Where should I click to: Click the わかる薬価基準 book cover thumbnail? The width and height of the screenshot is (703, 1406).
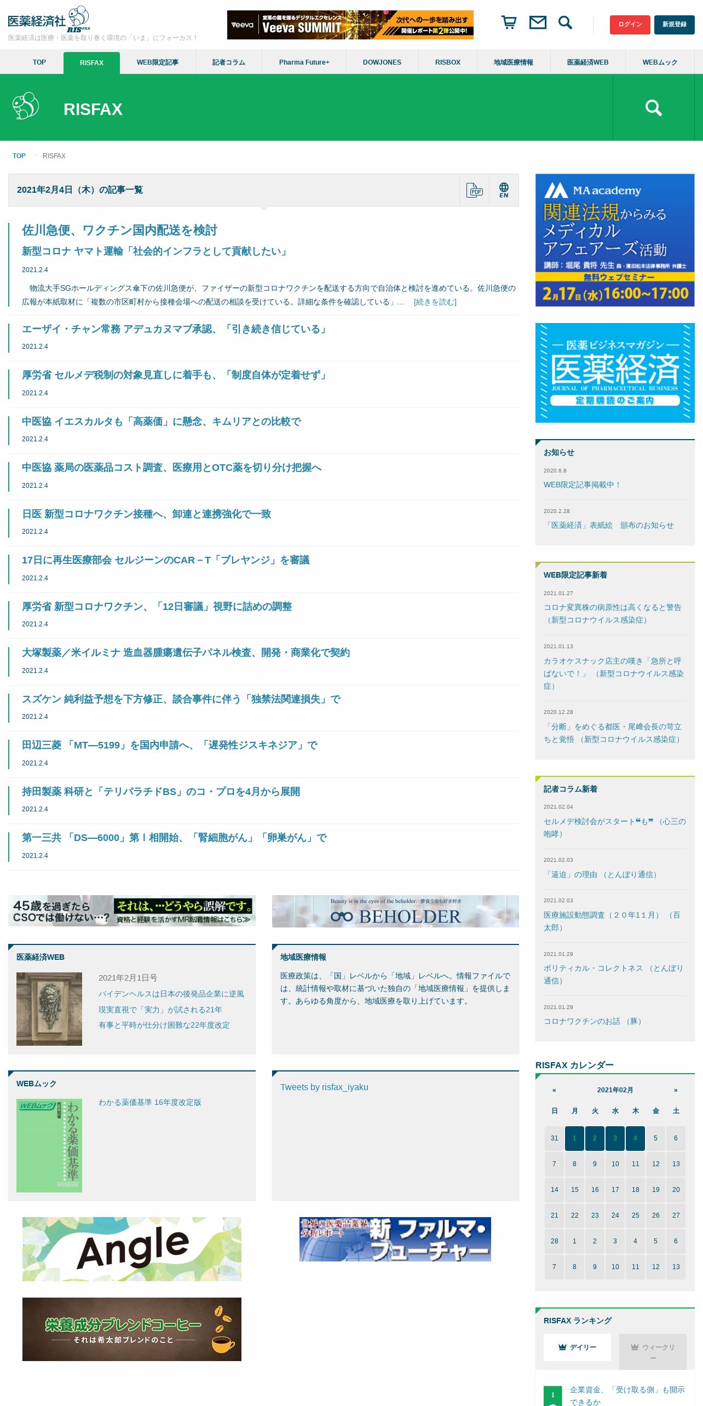(x=49, y=1145)
